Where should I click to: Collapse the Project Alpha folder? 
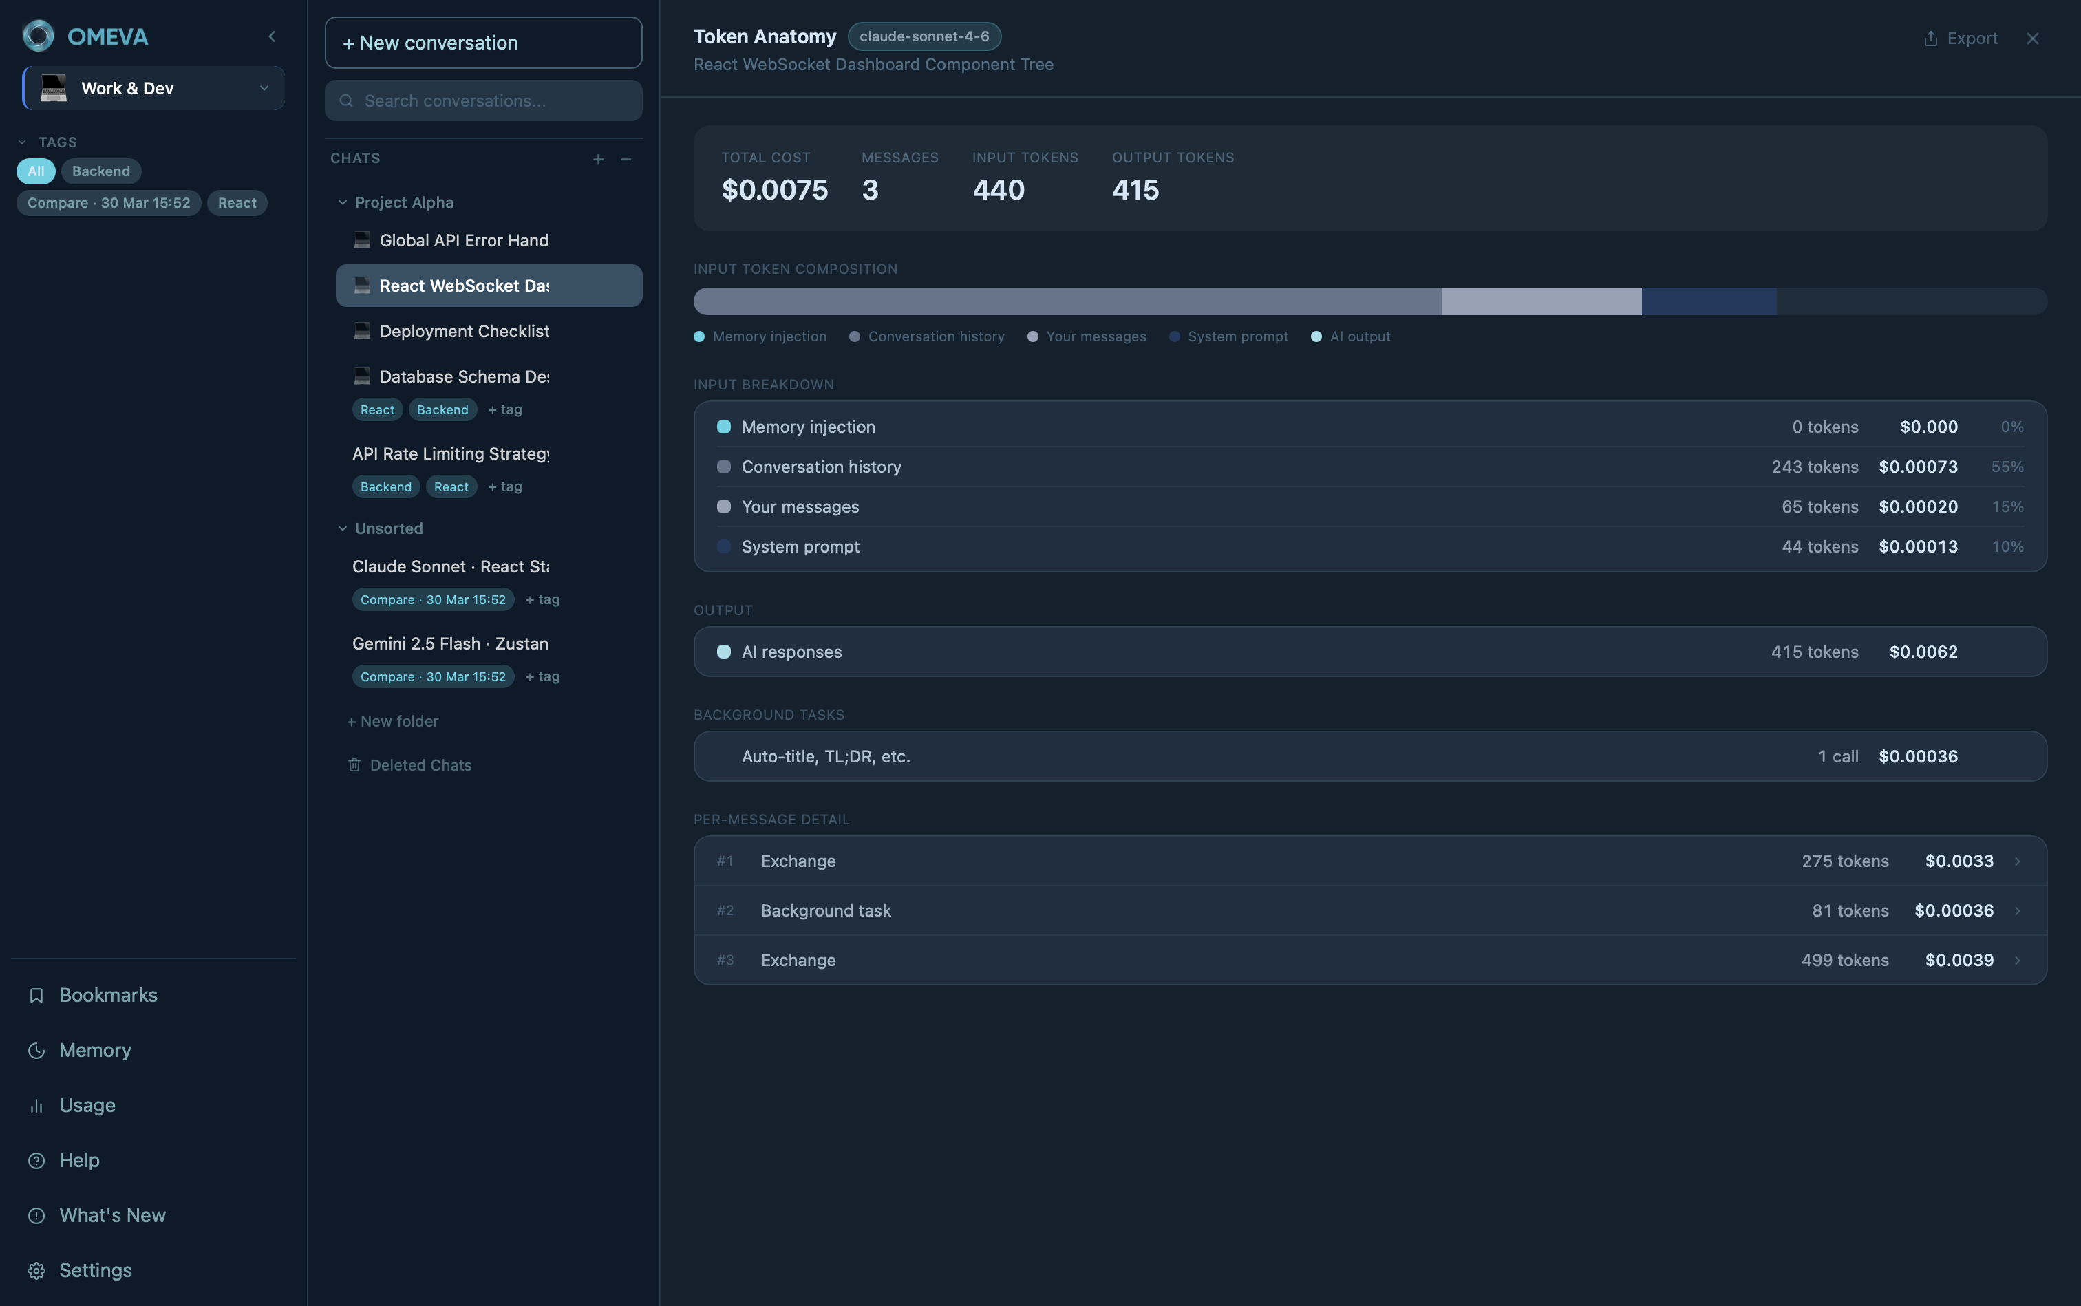(343, 202)
